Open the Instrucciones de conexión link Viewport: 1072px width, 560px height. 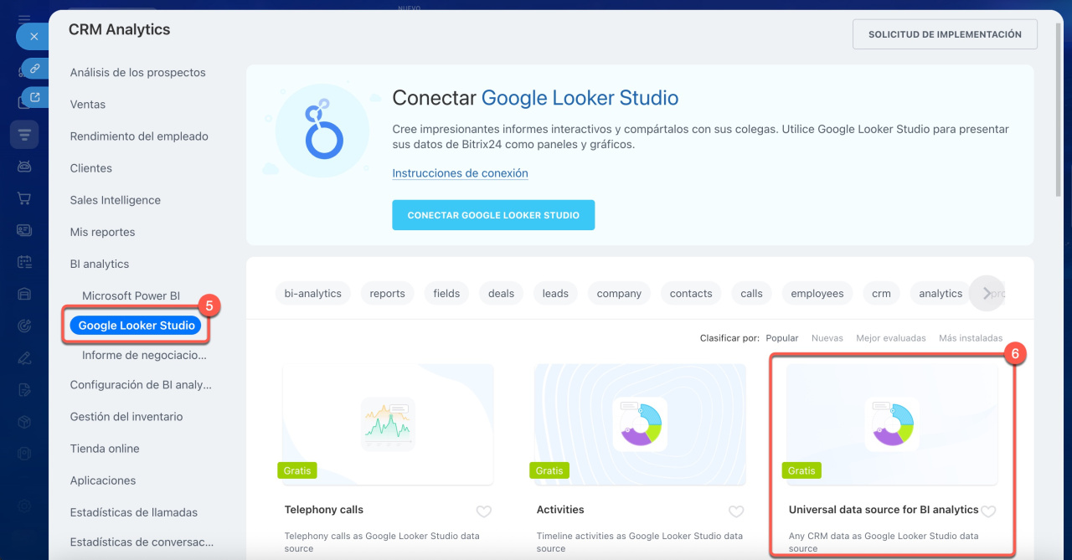coord(460,173)
